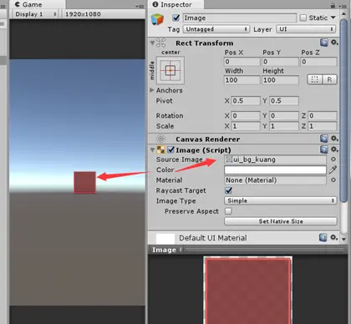Image resolution: width=351 pixels, height=324 pixels.
Task: Collapse the Rect Transform component
Action: pos(152,43)
